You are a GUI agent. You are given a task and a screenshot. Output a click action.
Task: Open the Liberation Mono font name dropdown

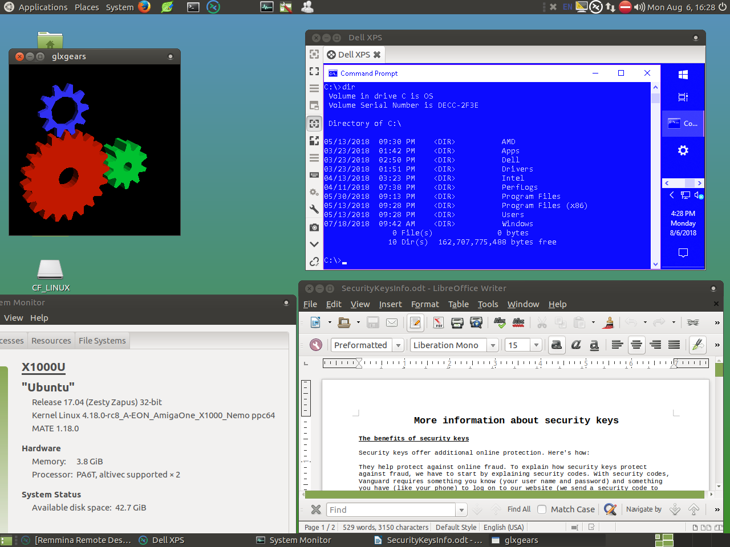coord(493,345)
